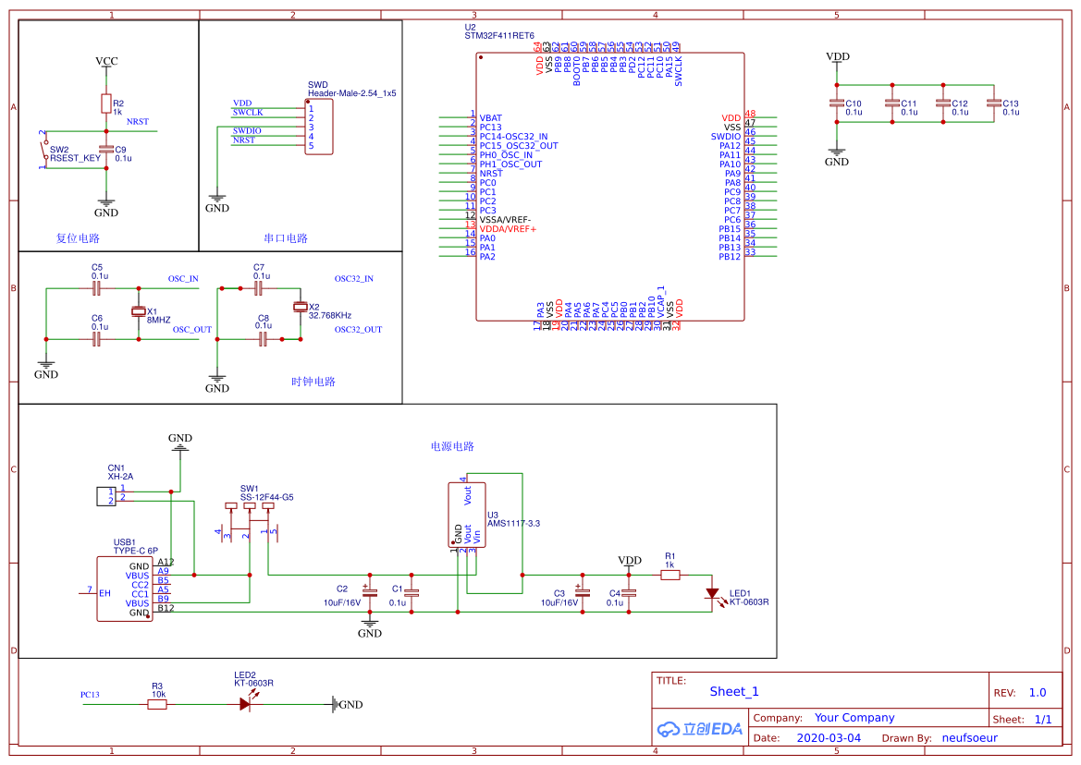Click the STM32F411RET6 part name label
1081x765 pixels.
(x=499, y=36)
